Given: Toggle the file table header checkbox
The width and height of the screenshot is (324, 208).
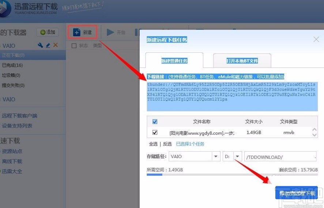Looking at the screenshot, I should tap(155, 122).
